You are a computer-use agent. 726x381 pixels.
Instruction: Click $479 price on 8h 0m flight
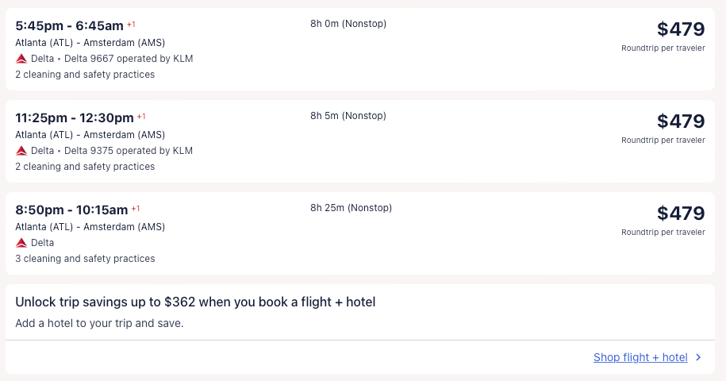680,29
